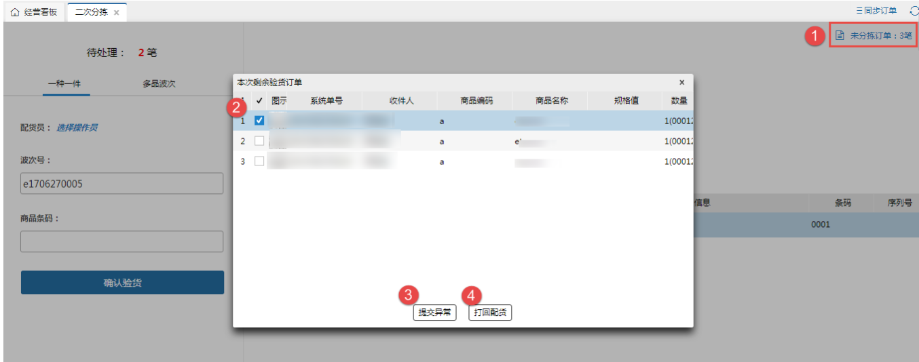
Task: Click the 商品名称 column header
Action: [551, 100]
